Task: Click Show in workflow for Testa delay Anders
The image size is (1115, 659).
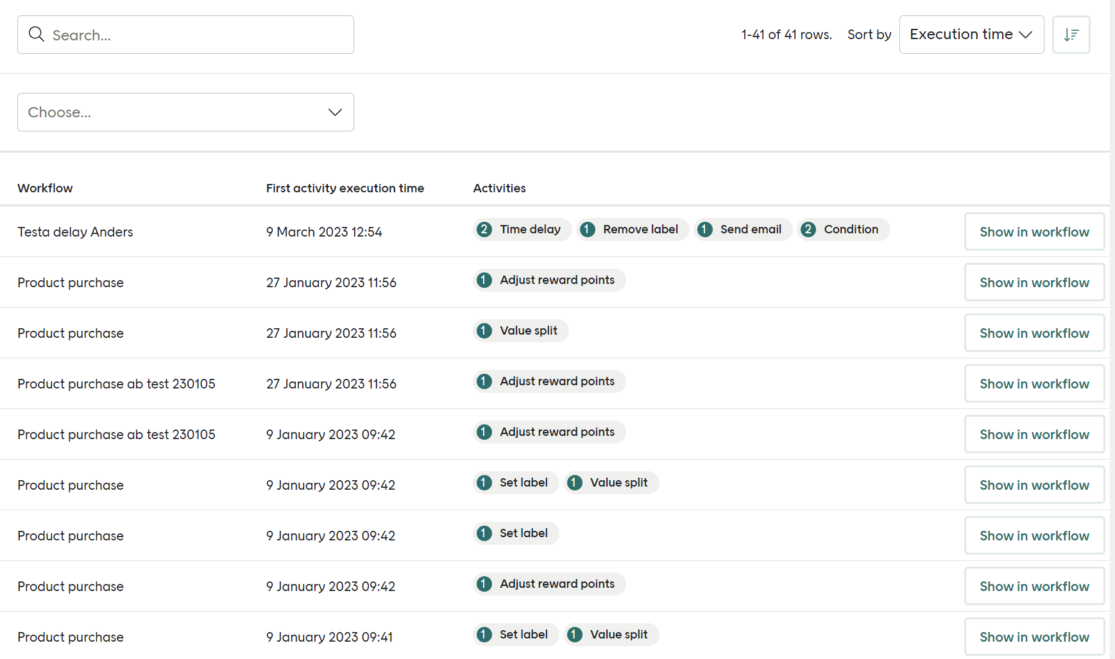Action: point(1034,231)
